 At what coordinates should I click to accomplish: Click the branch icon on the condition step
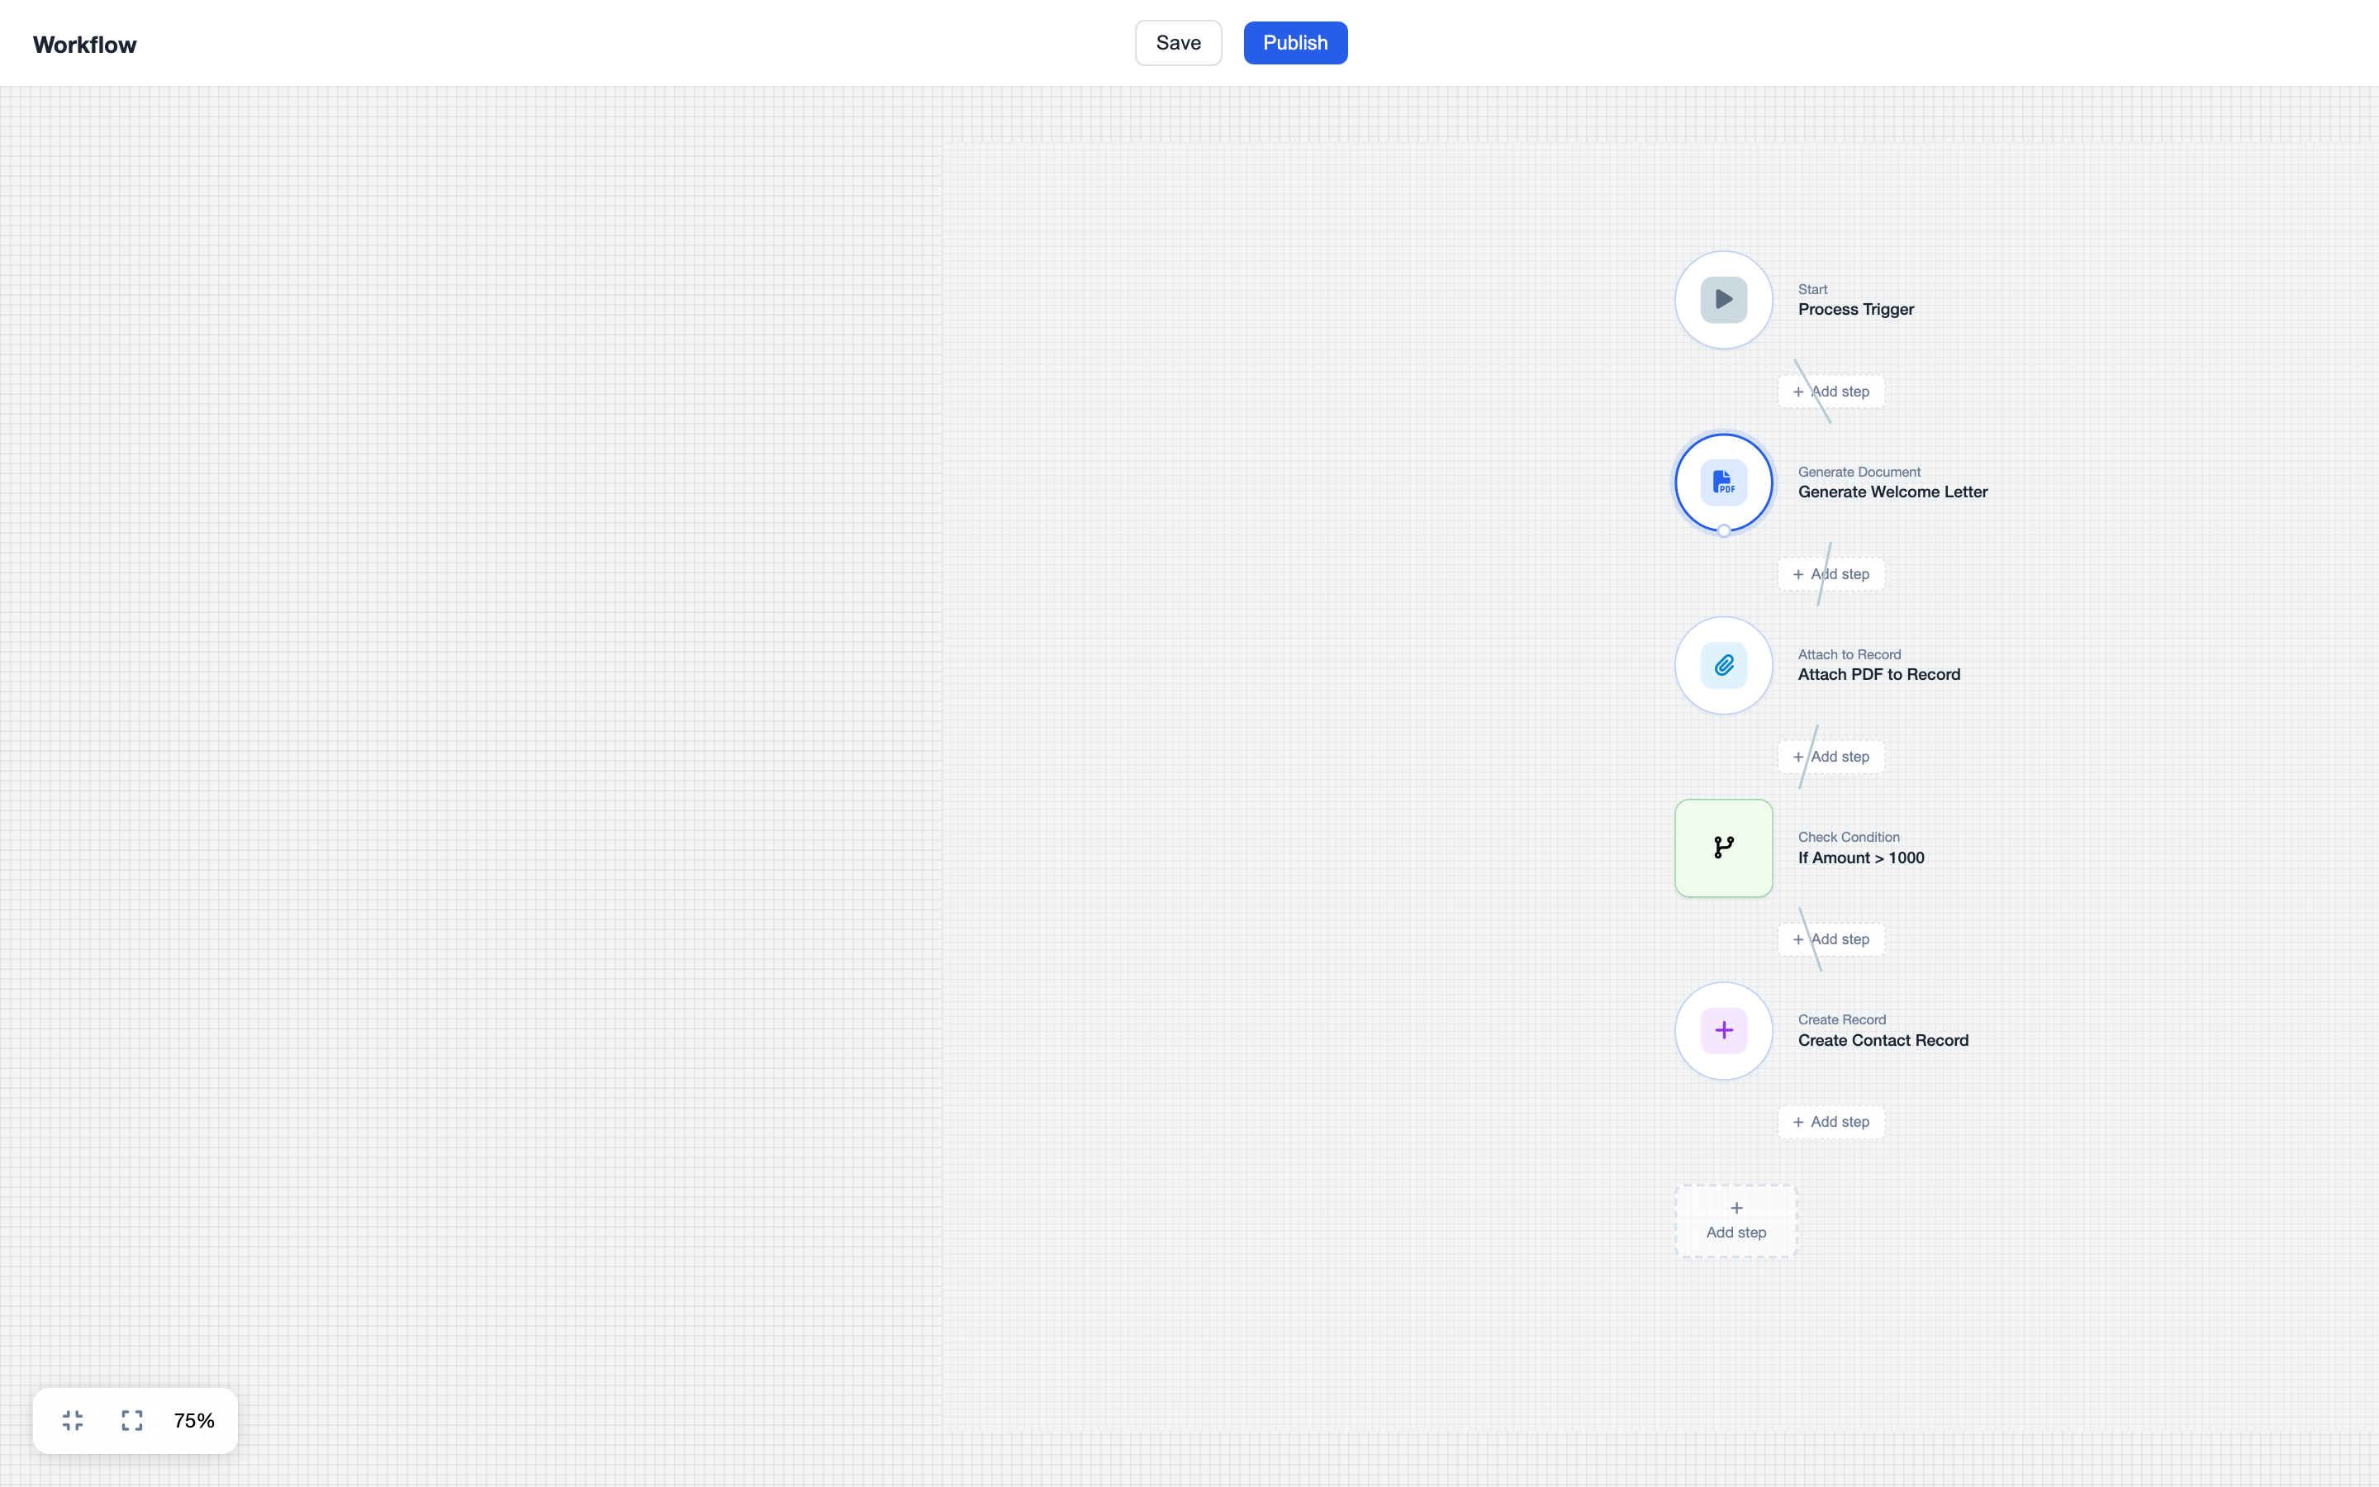pos(1723,847)
